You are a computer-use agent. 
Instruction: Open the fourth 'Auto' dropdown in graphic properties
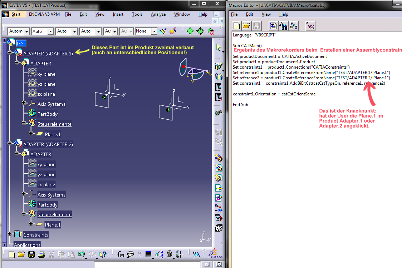[x=98, y=31]
